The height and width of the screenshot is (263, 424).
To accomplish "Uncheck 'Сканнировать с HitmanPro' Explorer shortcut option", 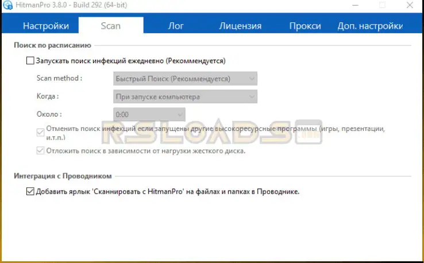I will pos(30,192).
